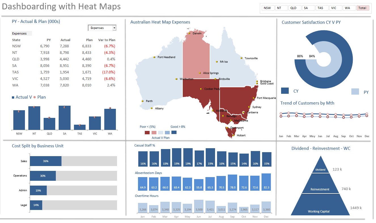Switch to the QLD tab
This screenshot has height=223, width=376.
tap(295, 8)
